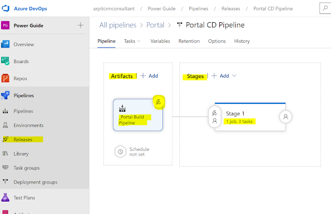This screenshot has height=214, width=331.
Task: Open Boards in the sidebar
Action: [x=21, y=62]
